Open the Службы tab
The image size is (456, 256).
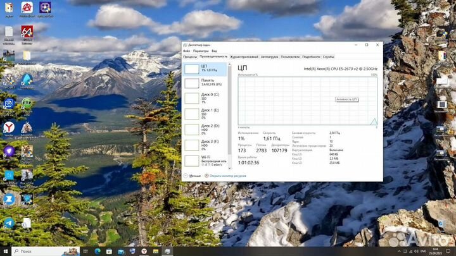[328, 56]
